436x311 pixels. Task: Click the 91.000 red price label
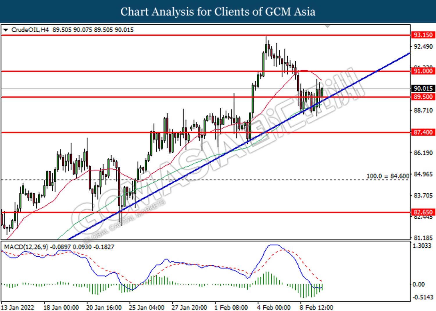click(x=423, y=71)
